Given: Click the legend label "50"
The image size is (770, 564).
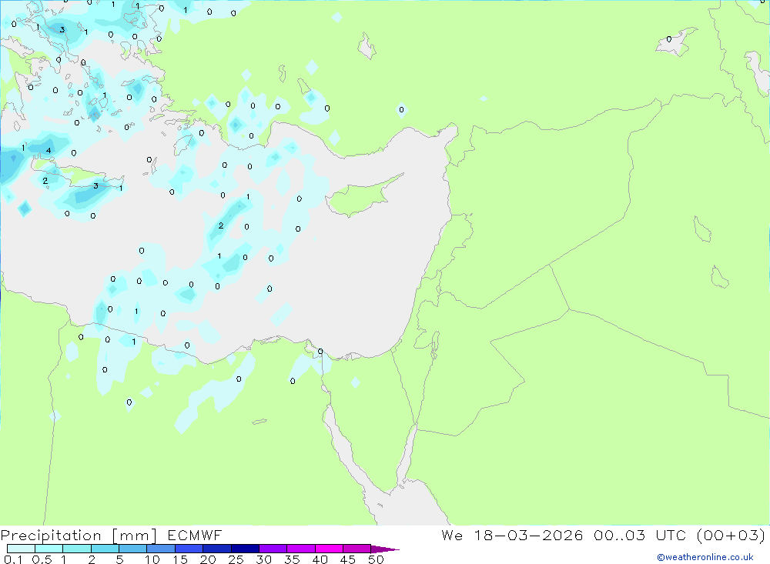Looking at the screenshot, I should pos(377,559).
